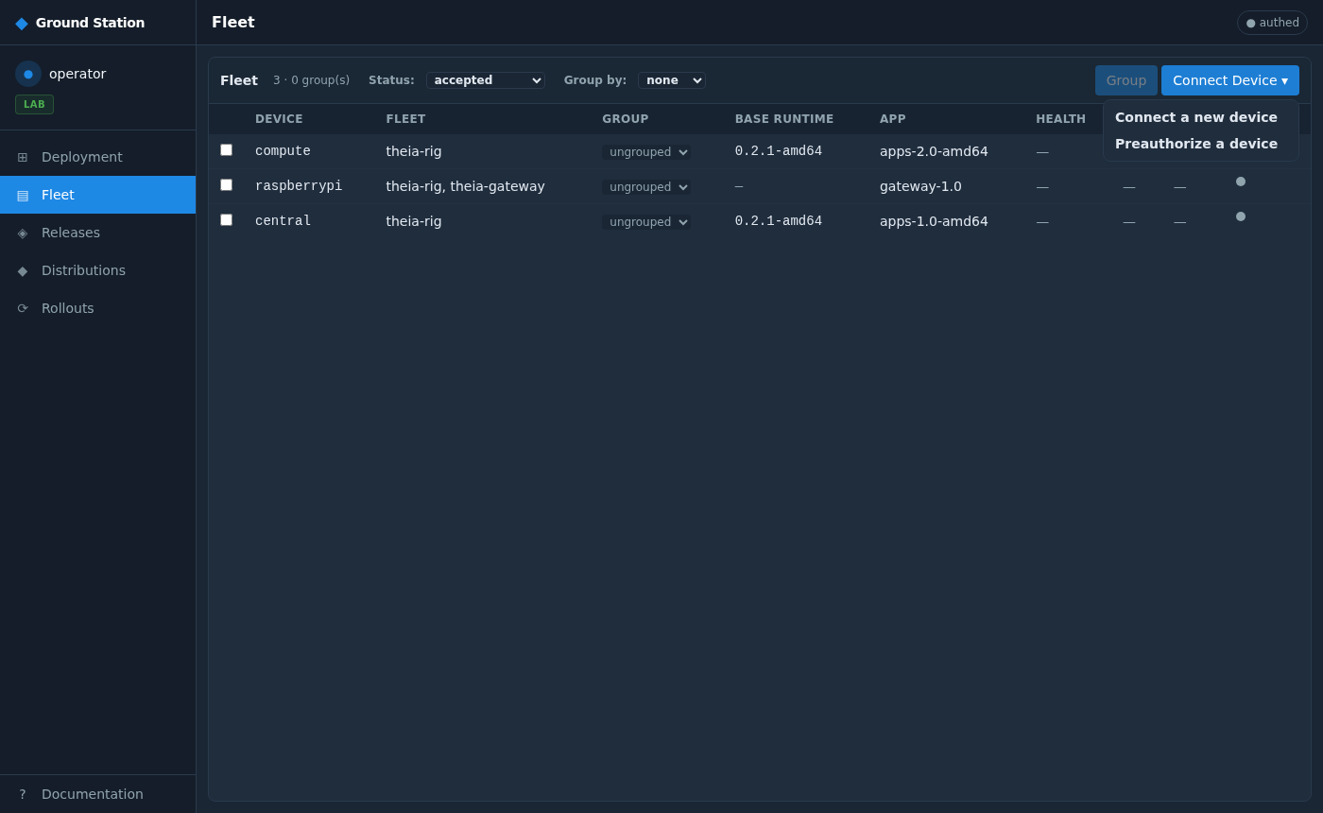The width and height of the screenshot is (1323, 813).
Task: Click device name compute
Action: [x=283, y=151]
